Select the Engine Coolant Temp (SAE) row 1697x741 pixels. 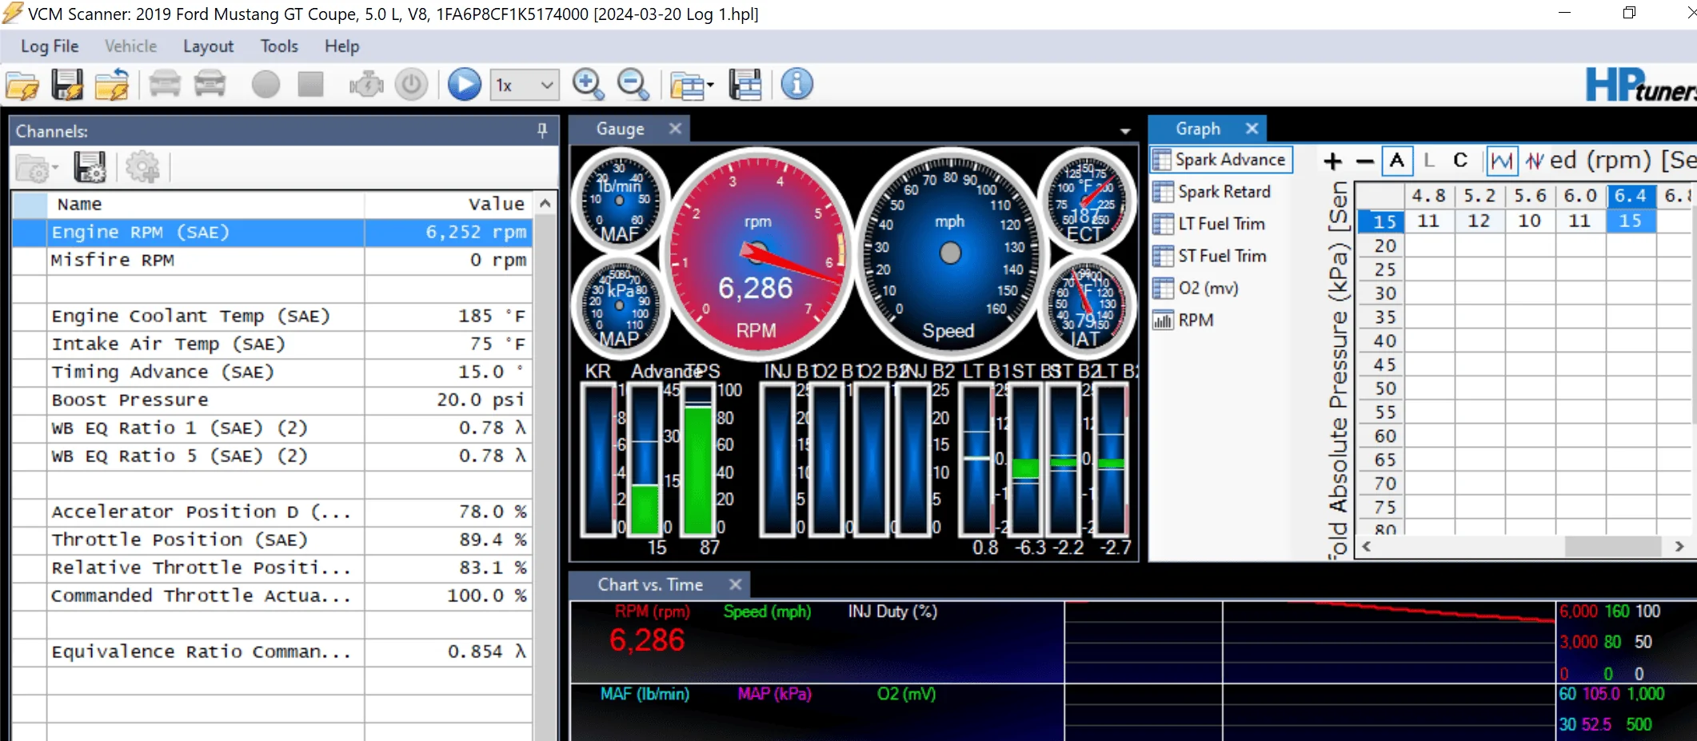click(x=272, y=316)
